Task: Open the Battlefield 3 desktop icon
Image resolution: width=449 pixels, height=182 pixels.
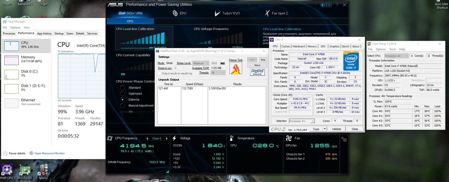Action: click(x=25, y=3)
